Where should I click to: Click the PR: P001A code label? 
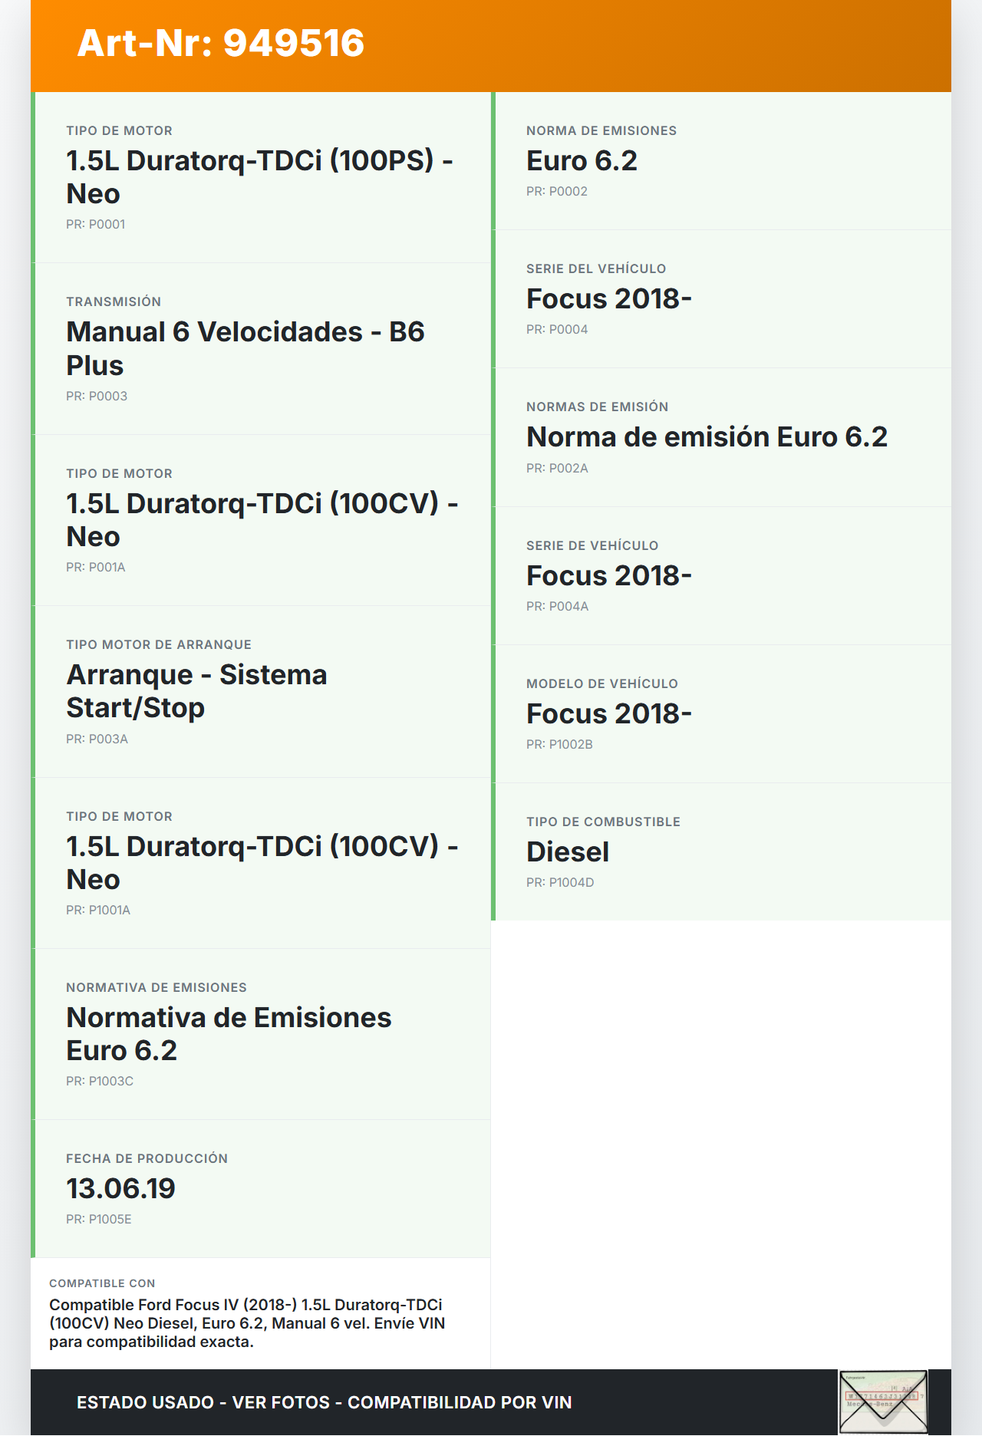96,568
